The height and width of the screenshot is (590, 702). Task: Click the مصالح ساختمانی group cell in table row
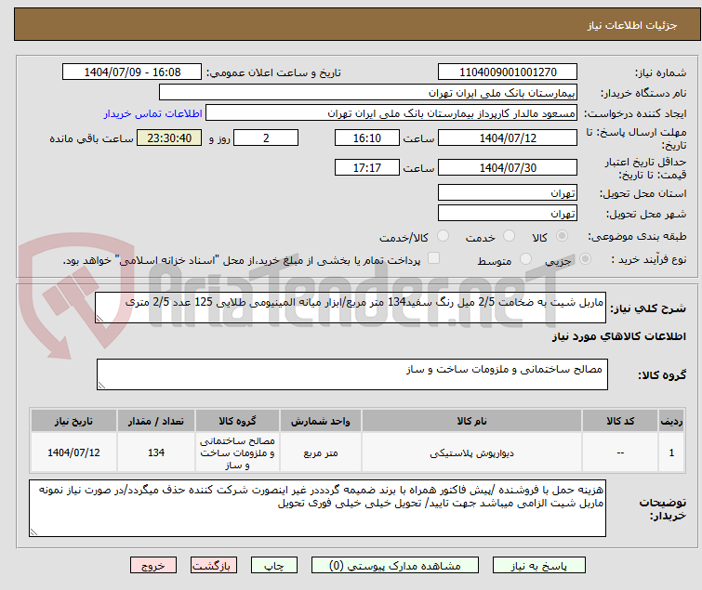pos(237,452)
